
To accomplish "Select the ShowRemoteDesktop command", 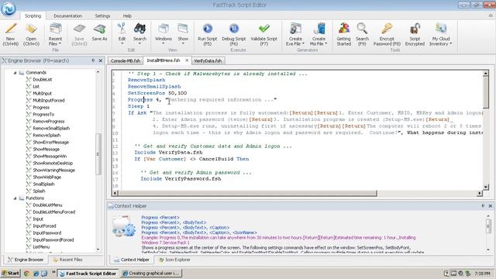I will point(53,164).
